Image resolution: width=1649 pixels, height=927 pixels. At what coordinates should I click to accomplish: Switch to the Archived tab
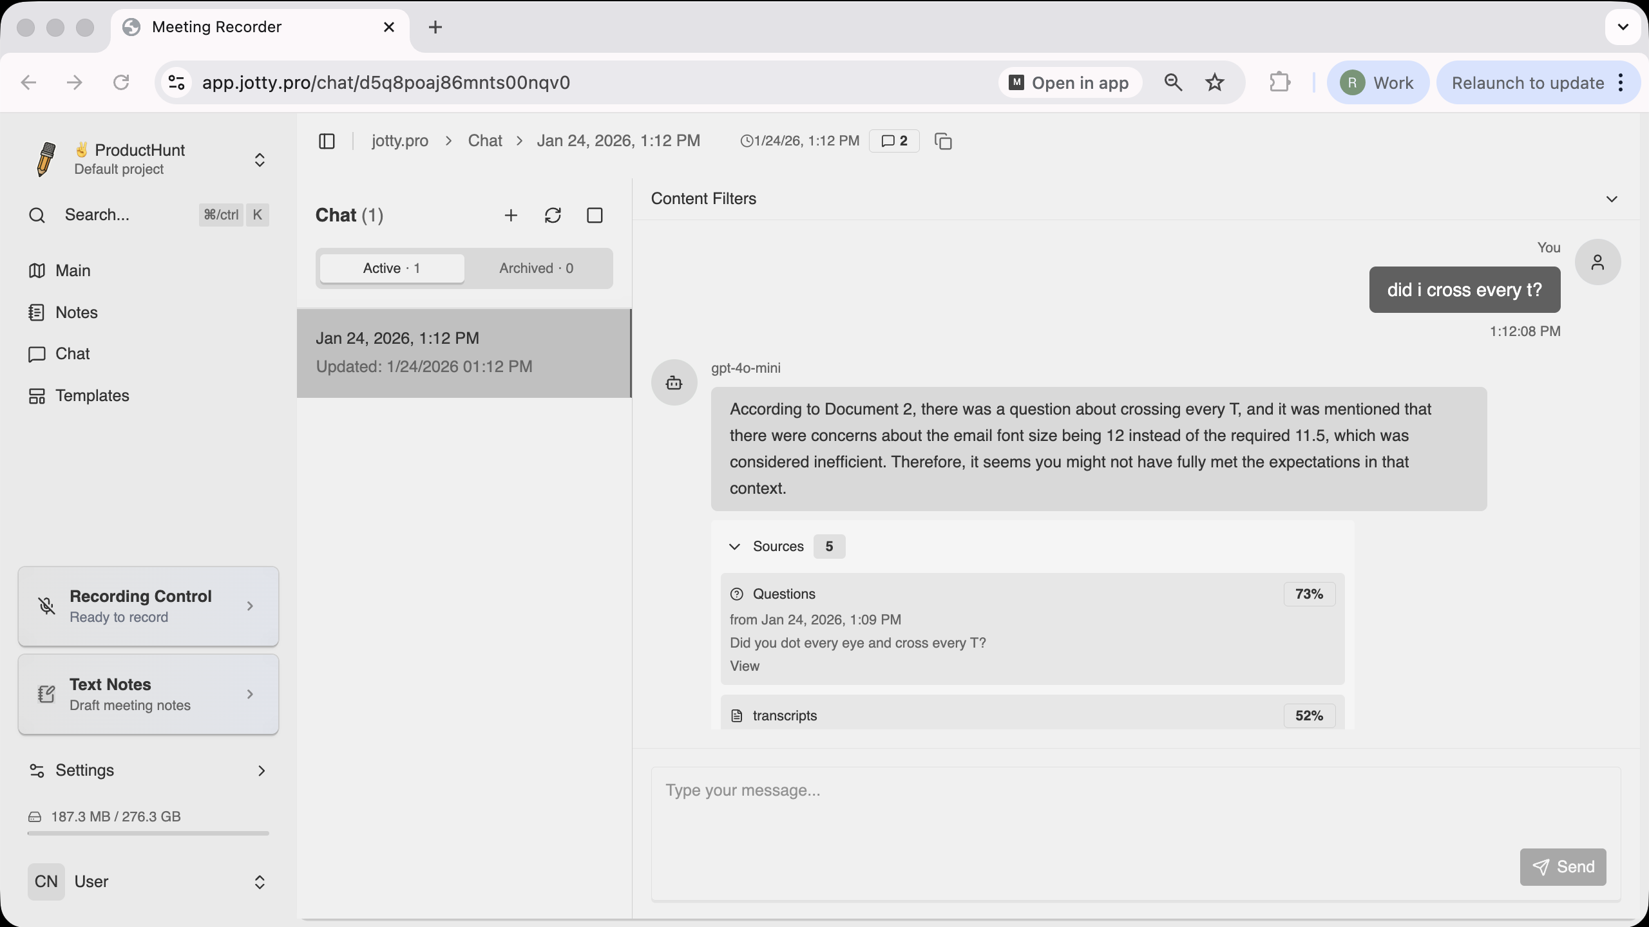[x=537, y=268]
